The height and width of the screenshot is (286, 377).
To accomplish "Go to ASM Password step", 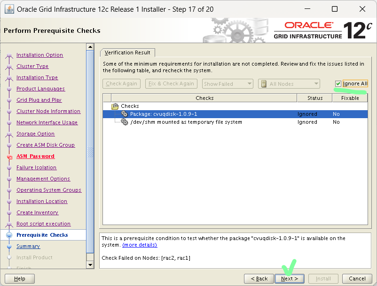I will pos(35,156).
